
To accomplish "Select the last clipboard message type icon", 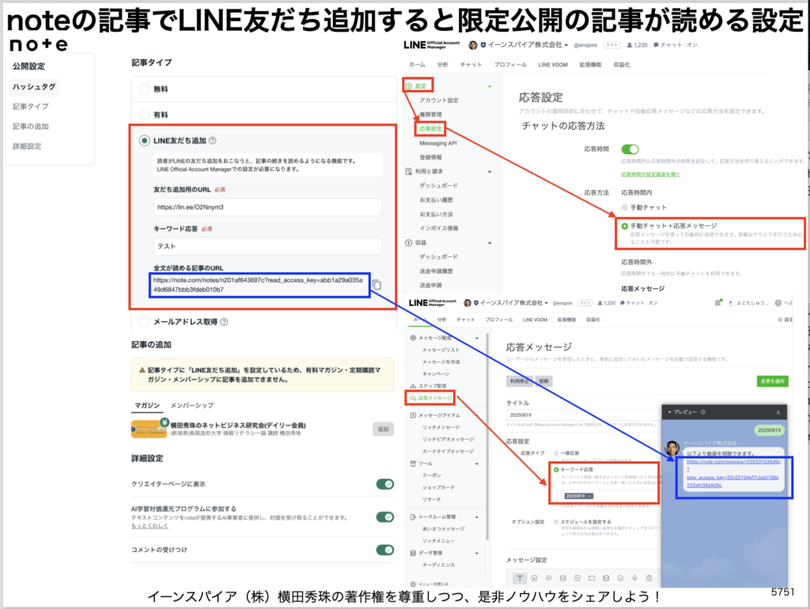I will point(649,578).
